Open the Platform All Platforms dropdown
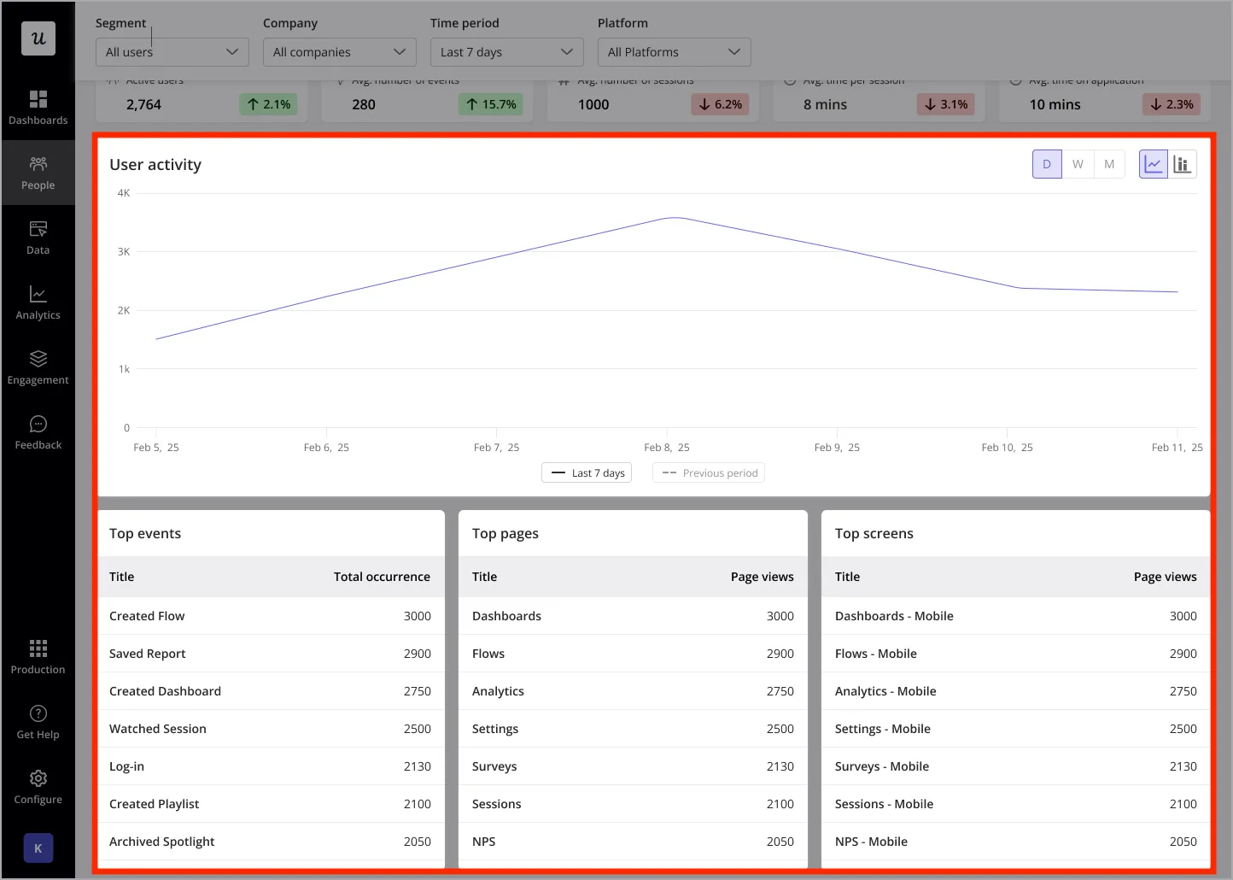Viewport: 1233px width, 880px height. click(675, 52)
